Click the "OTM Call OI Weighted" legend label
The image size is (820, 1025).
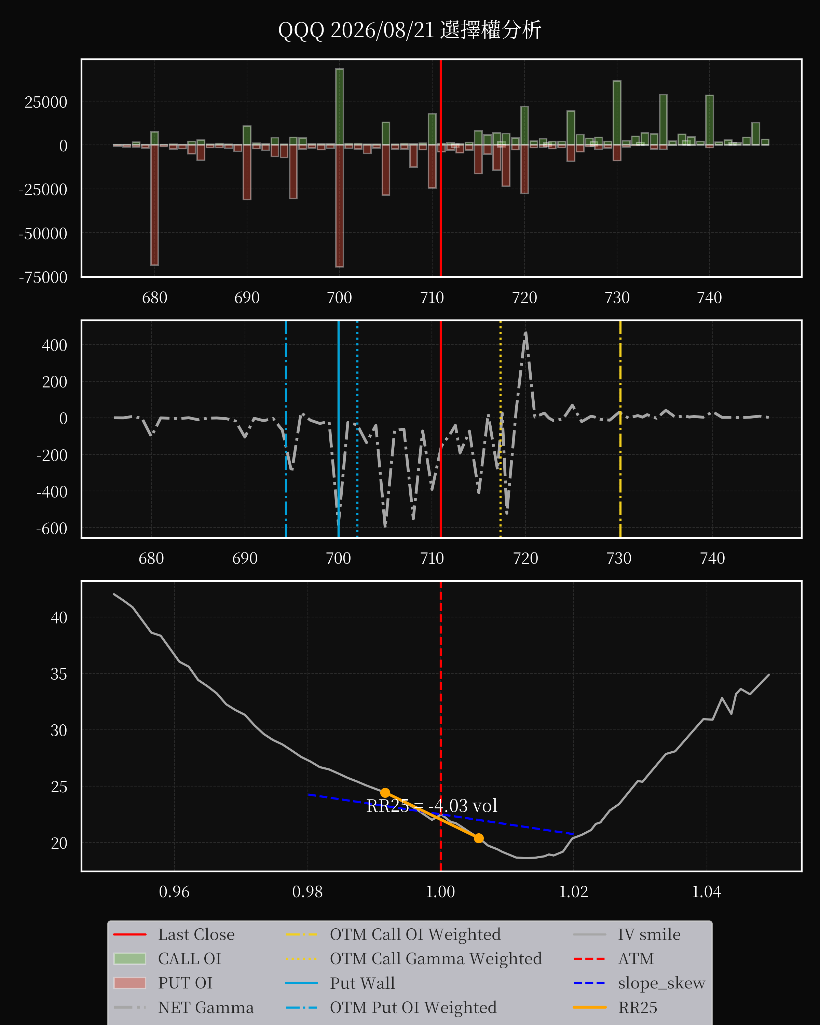point(415,934)
